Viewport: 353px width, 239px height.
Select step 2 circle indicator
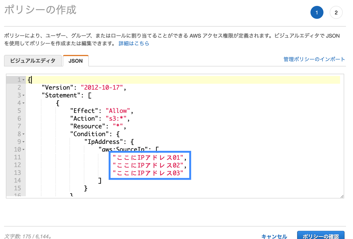click(x=336, y=13)
